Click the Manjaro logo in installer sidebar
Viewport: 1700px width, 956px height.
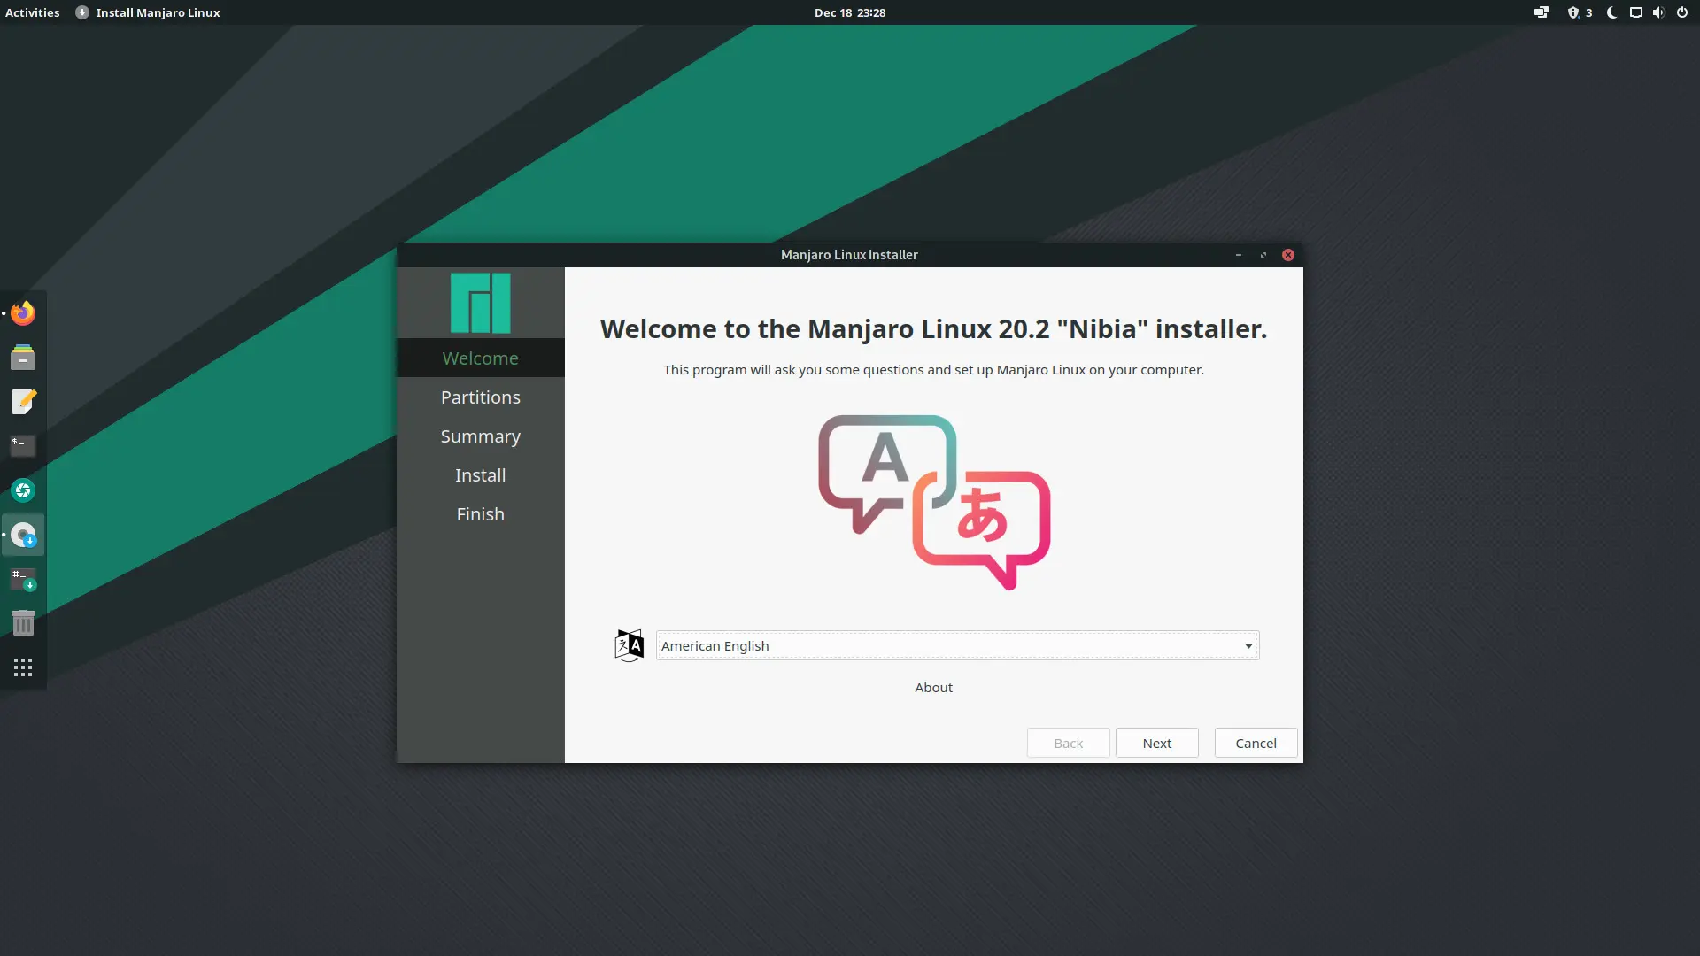tap(481, 303)
